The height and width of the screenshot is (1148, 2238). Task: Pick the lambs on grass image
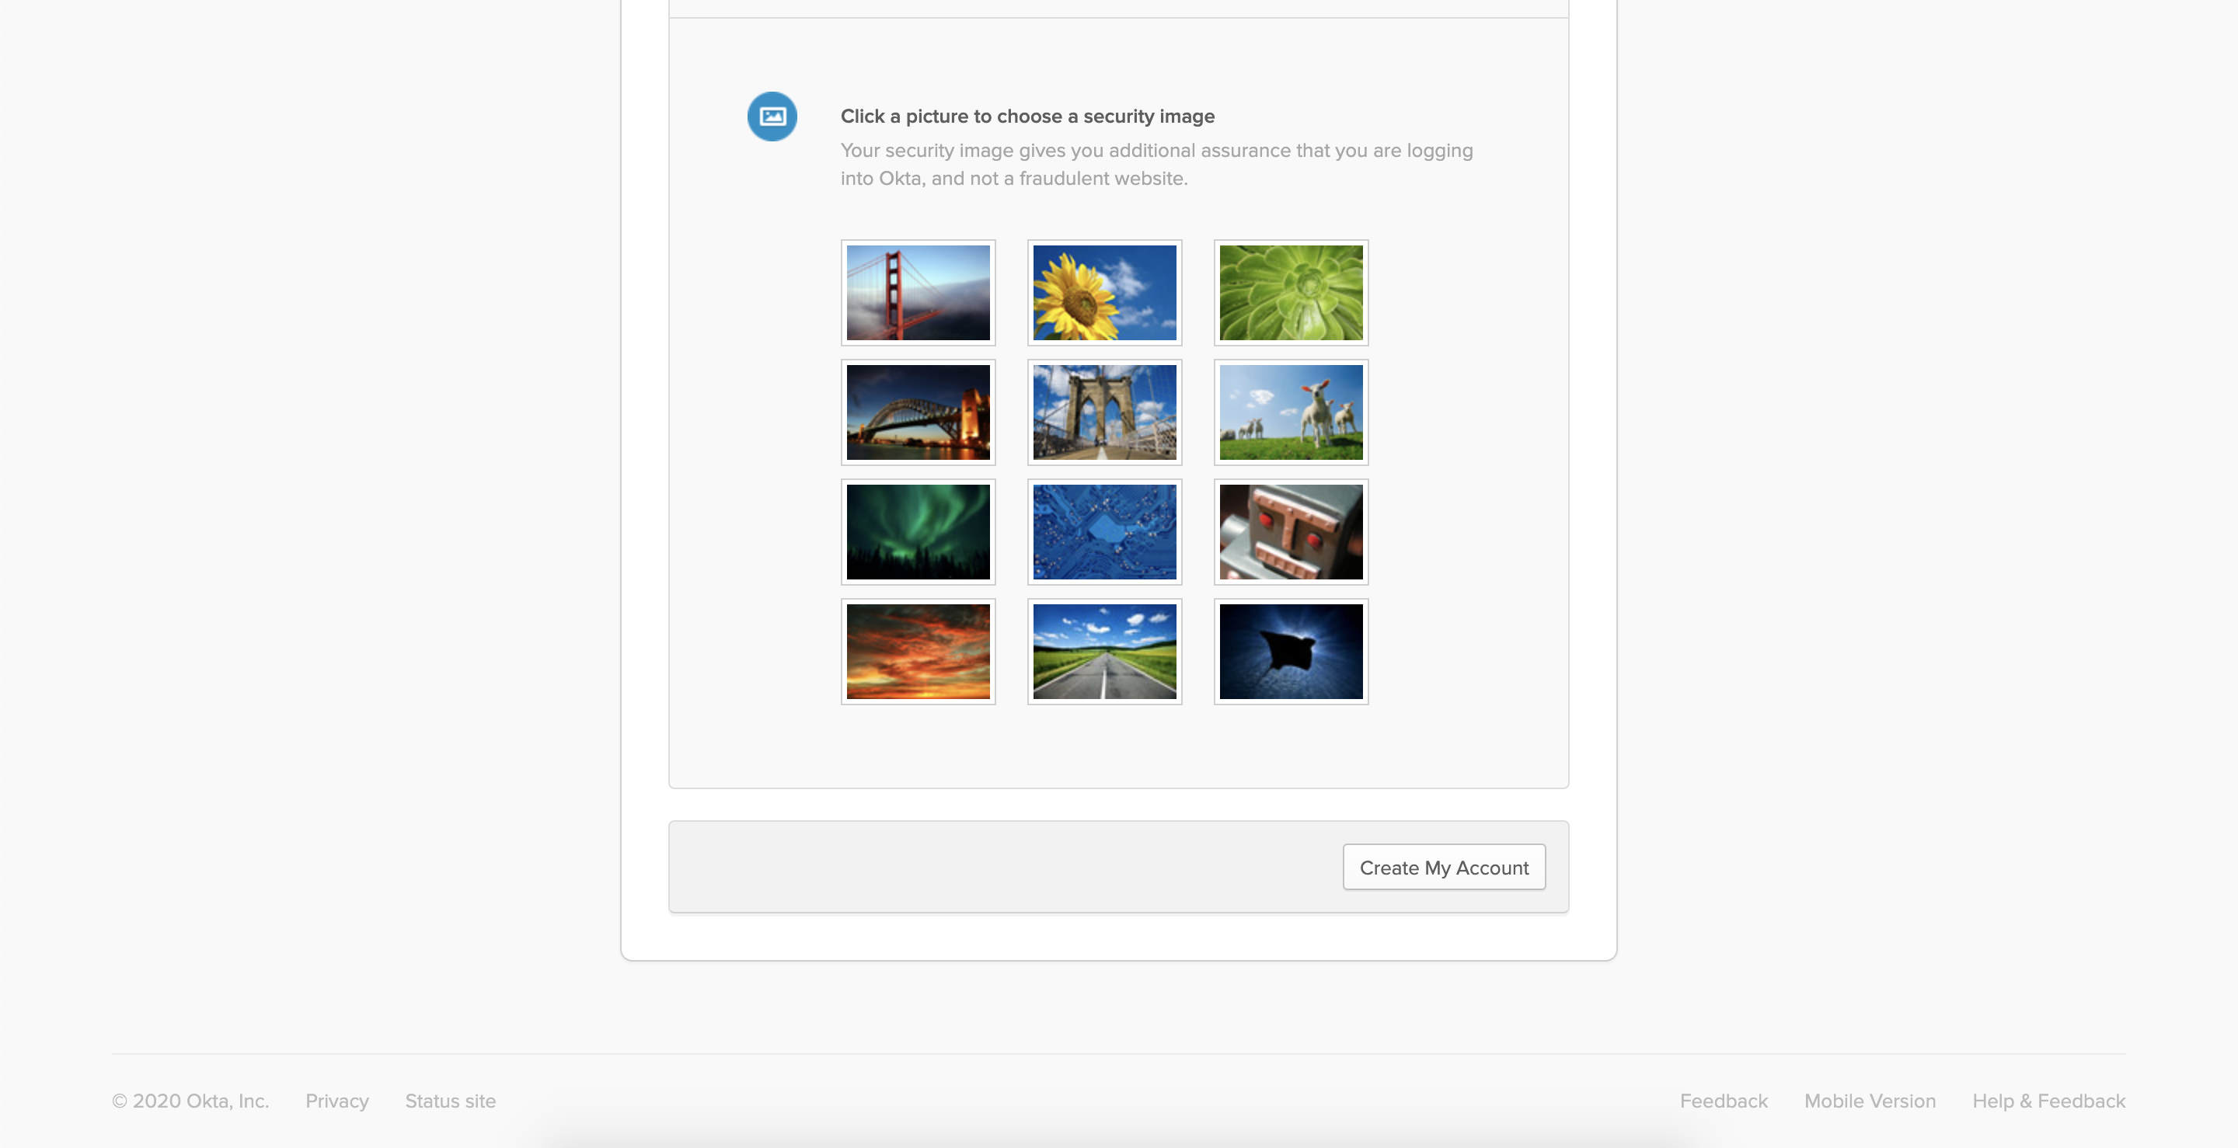[1290, 412]
